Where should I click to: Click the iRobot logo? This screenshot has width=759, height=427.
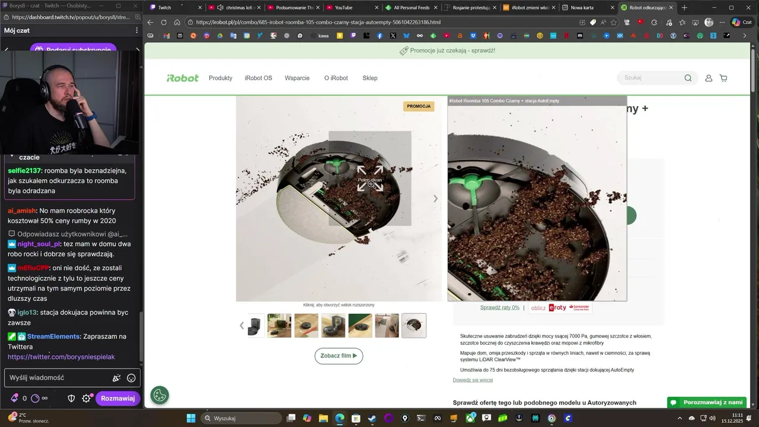click(183, 78)
